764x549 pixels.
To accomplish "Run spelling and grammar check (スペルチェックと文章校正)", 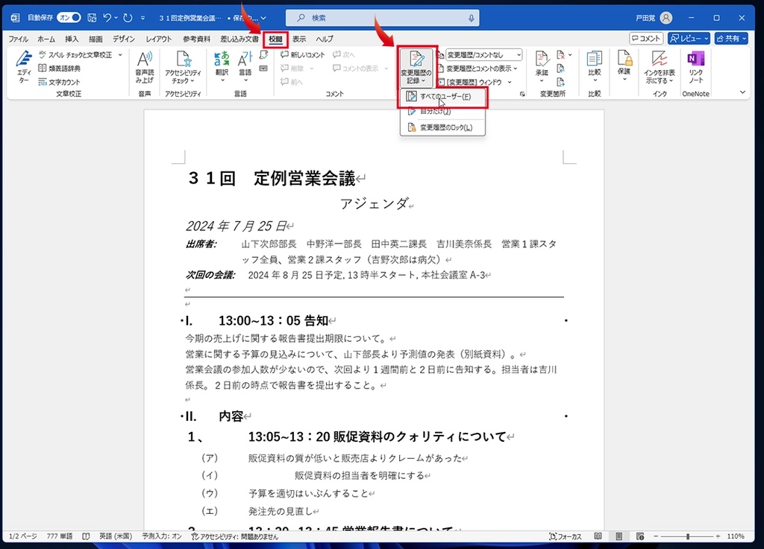I will pyautogui.click(x=75, y=55).
